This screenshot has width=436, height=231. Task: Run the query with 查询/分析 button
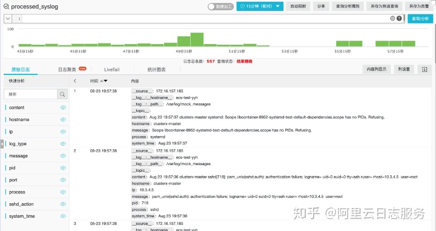[x=420, y=19]
